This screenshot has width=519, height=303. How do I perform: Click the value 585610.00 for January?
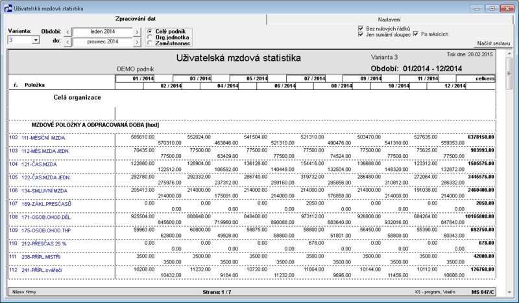click(143, 137)
